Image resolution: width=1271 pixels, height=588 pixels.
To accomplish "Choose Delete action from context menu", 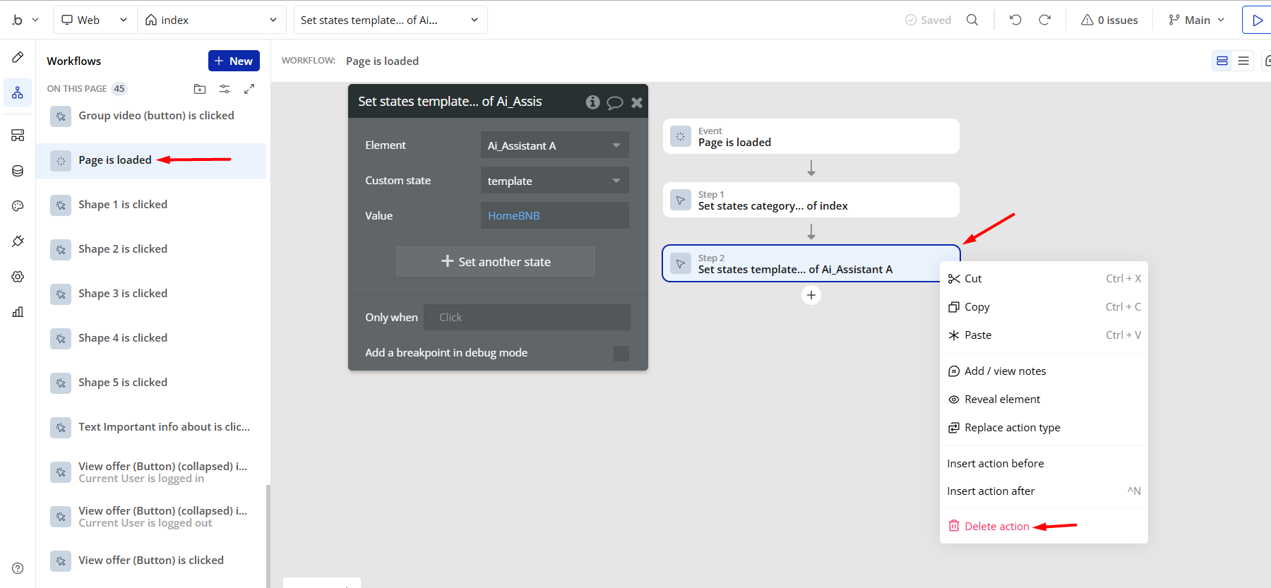I will click(x=996, y=526).
